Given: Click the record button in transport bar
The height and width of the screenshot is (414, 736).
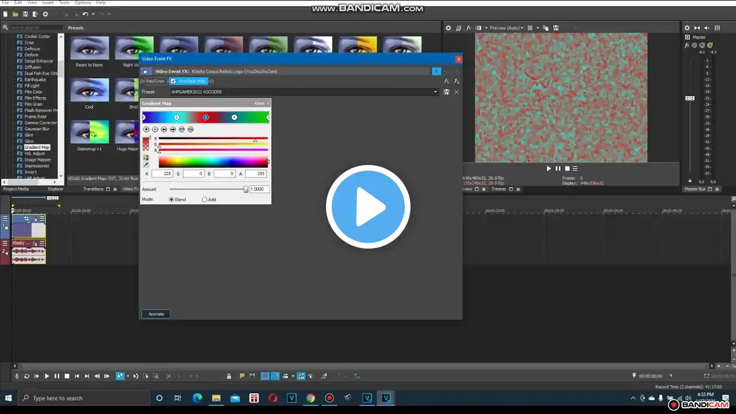Looking at the screenshot, I should (17, 376).
